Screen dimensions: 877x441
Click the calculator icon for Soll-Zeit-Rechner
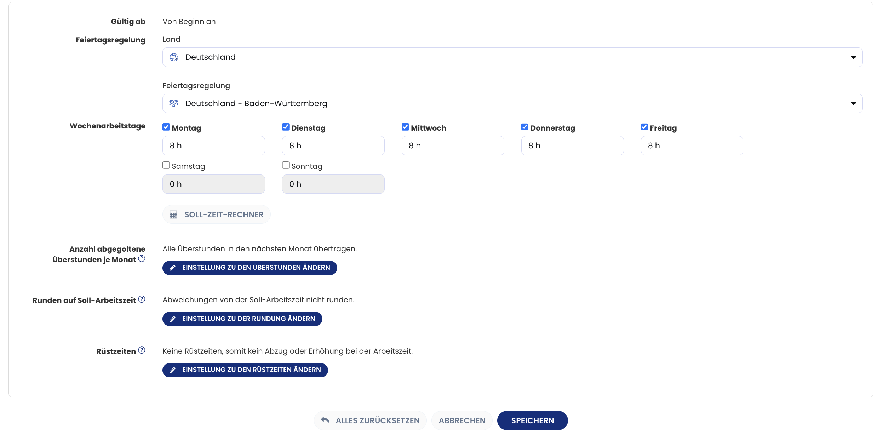point(173,214)
